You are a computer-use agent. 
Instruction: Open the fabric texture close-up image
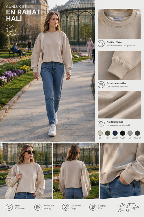[x=120, y=105]
